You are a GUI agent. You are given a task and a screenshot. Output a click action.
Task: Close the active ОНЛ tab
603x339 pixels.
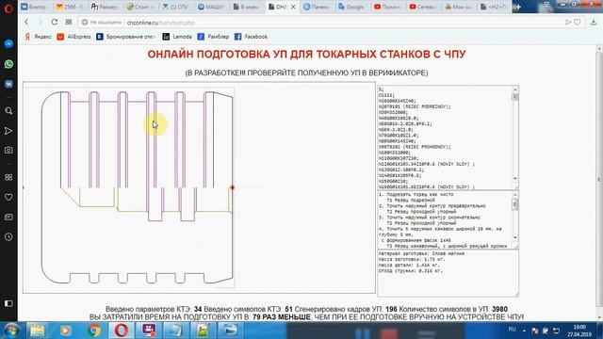pyautogui.click(x=293, y=7)
